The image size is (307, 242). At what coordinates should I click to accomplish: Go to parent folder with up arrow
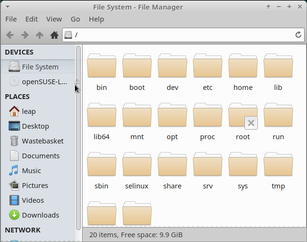coord(40,35)
